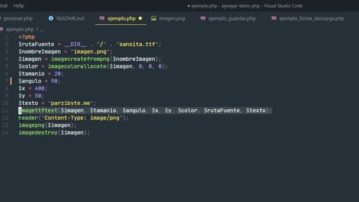Switch to the README.md tab
Screen dimensions: 359x202
tap(70, 19)
